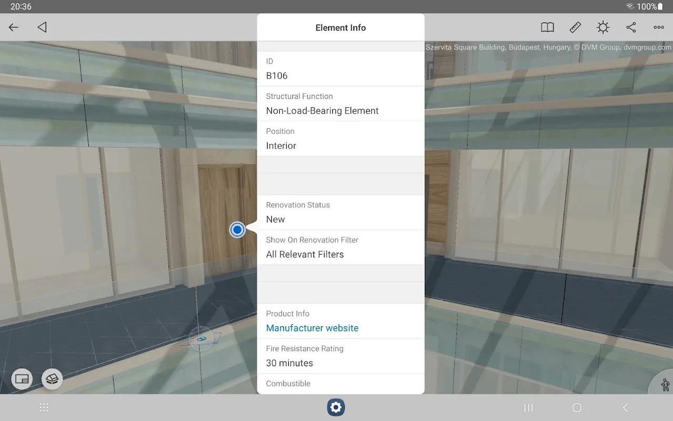
Task: Open the layers icon at bottom left
Action: (52, 379)
